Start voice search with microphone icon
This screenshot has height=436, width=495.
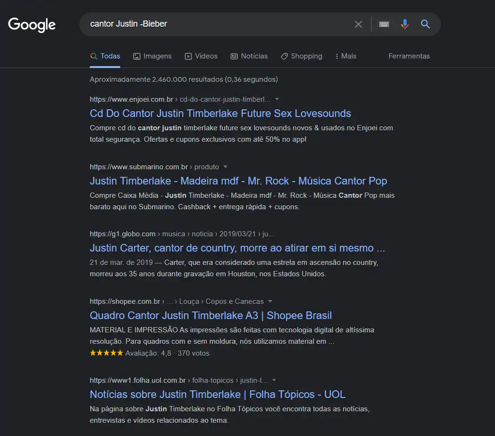point(405,24)
